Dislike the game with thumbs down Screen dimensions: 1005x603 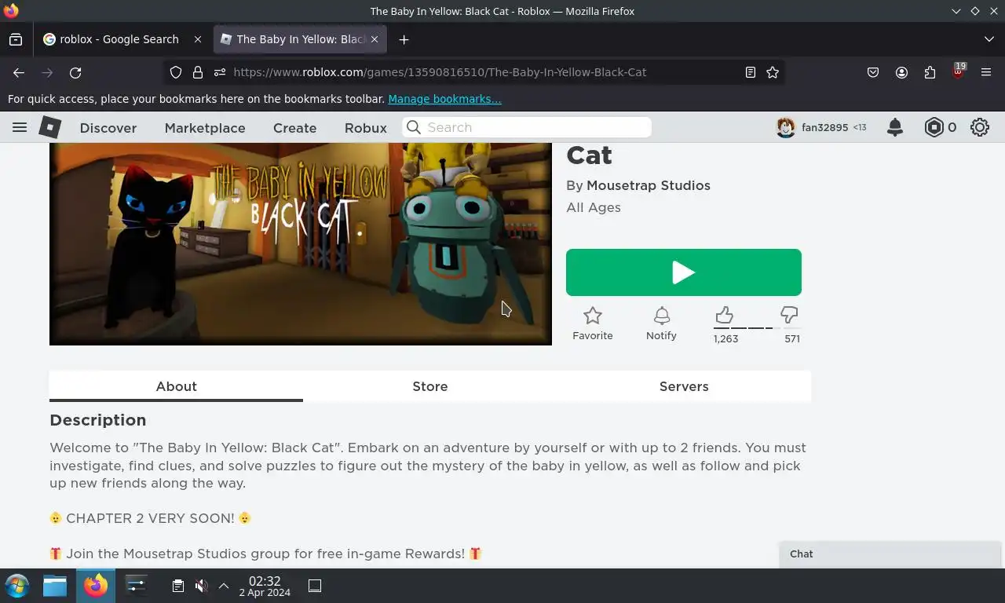790,316
